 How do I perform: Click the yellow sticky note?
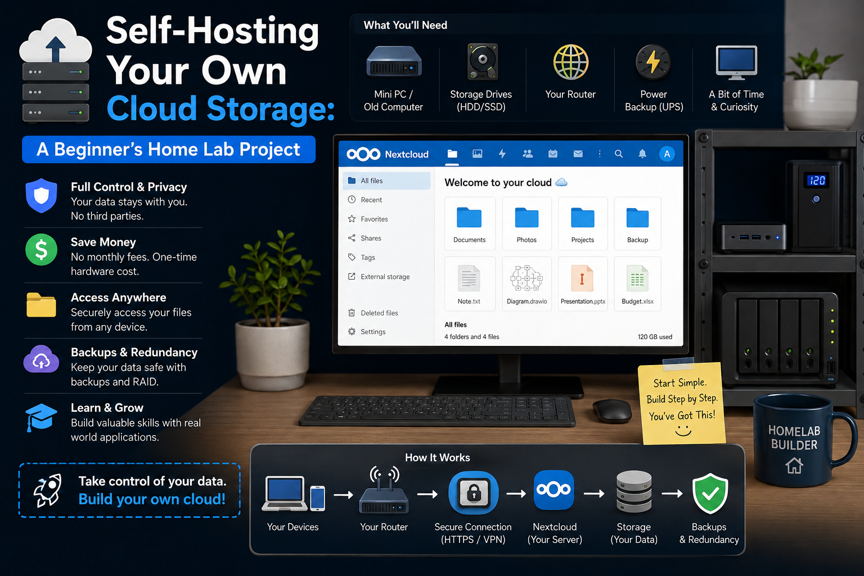pos(681,403)
